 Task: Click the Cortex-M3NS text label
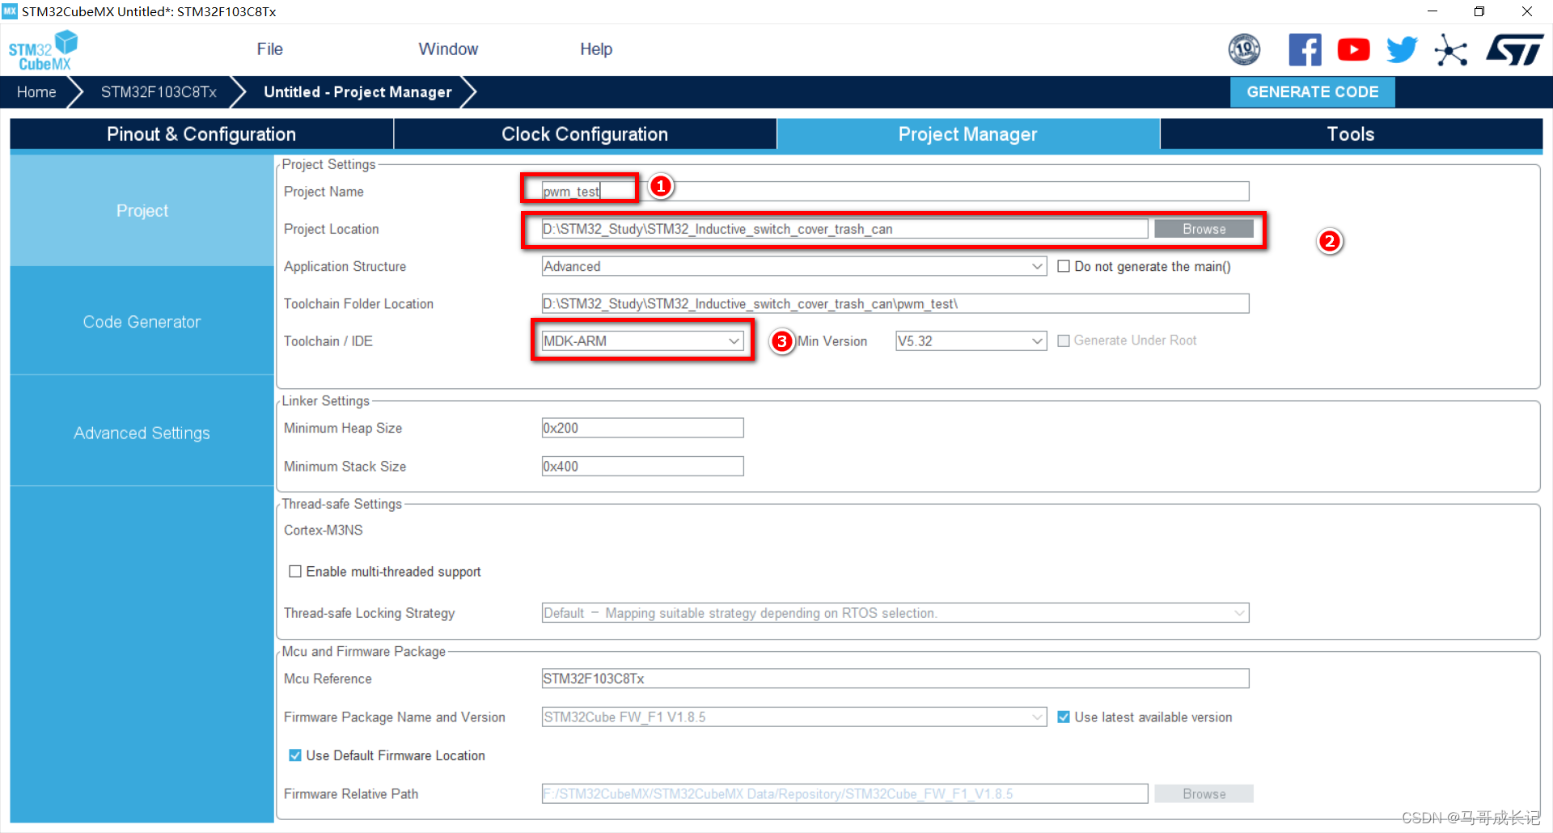(x=323, y=530)
